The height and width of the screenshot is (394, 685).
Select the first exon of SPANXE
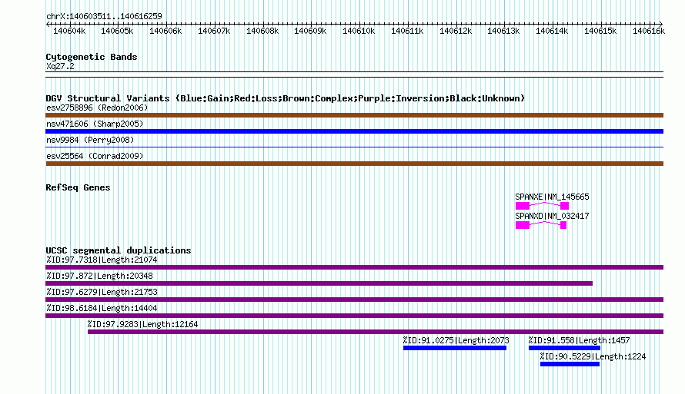tap(523, 206)
